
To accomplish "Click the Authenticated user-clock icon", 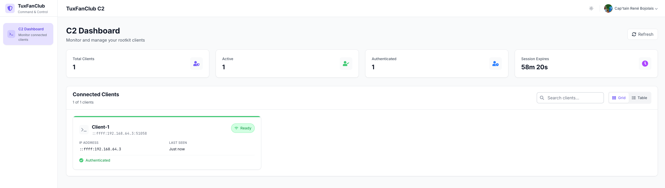I will 496,64.
